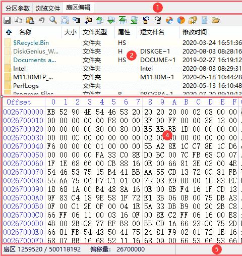Select the 扇区编辑 tab

78,8
